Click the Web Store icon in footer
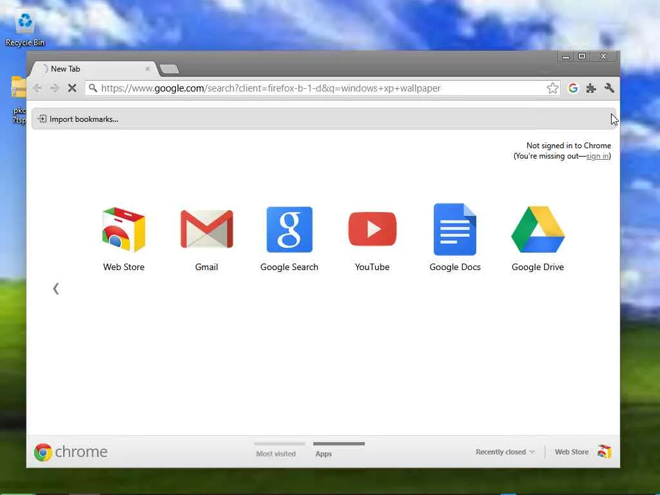 point(604,452)
